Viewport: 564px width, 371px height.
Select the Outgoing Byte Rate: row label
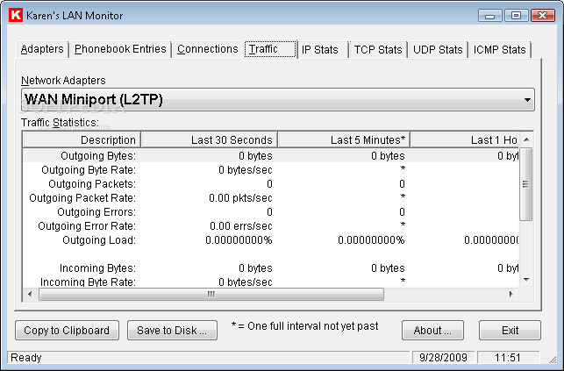point(88,170)
